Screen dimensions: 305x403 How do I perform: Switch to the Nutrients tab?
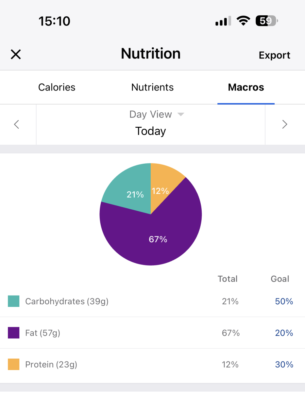[152, 88]
